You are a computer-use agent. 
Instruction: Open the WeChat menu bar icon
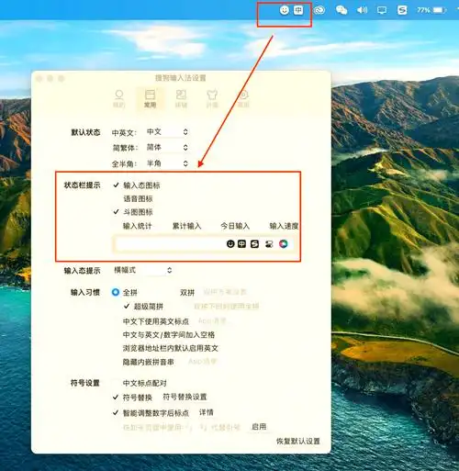click(341, 10)
